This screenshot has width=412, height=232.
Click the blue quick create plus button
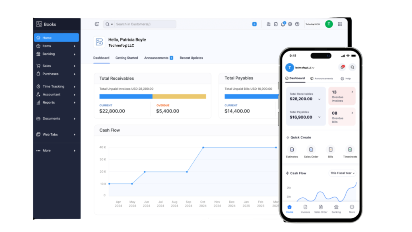tap(254, 24)
